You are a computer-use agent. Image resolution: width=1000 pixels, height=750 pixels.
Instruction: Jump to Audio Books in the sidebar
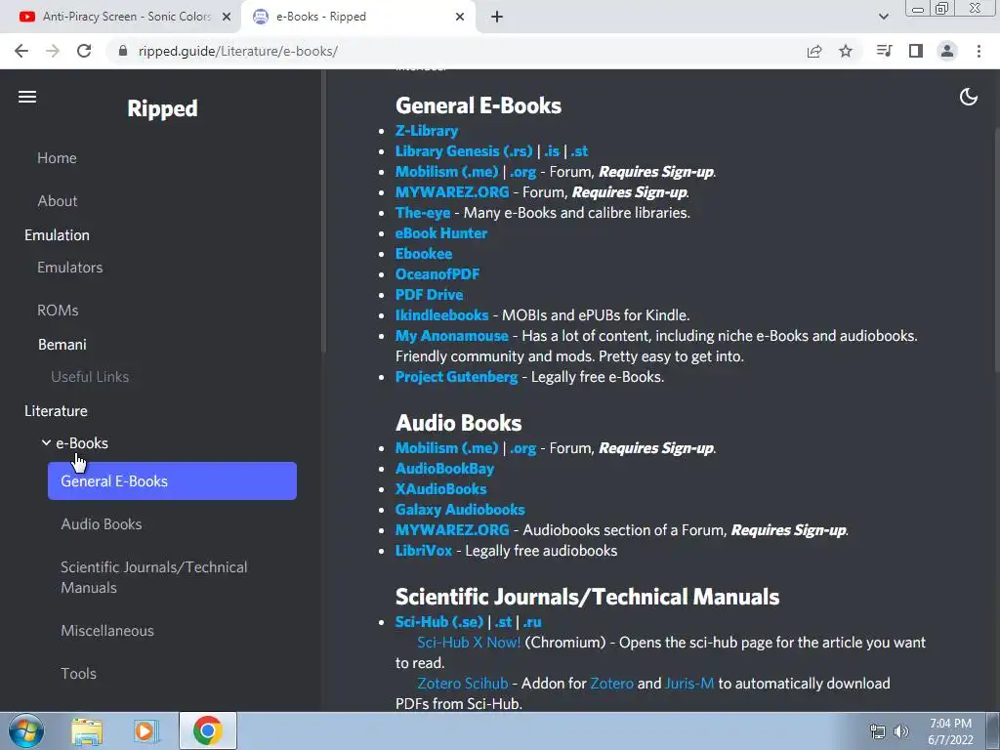tap(102, 524)
